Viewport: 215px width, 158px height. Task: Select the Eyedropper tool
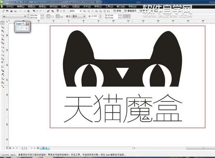tap(2, 74)
